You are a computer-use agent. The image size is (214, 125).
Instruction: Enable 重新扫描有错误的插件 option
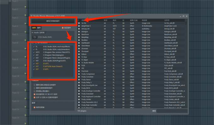35,88
